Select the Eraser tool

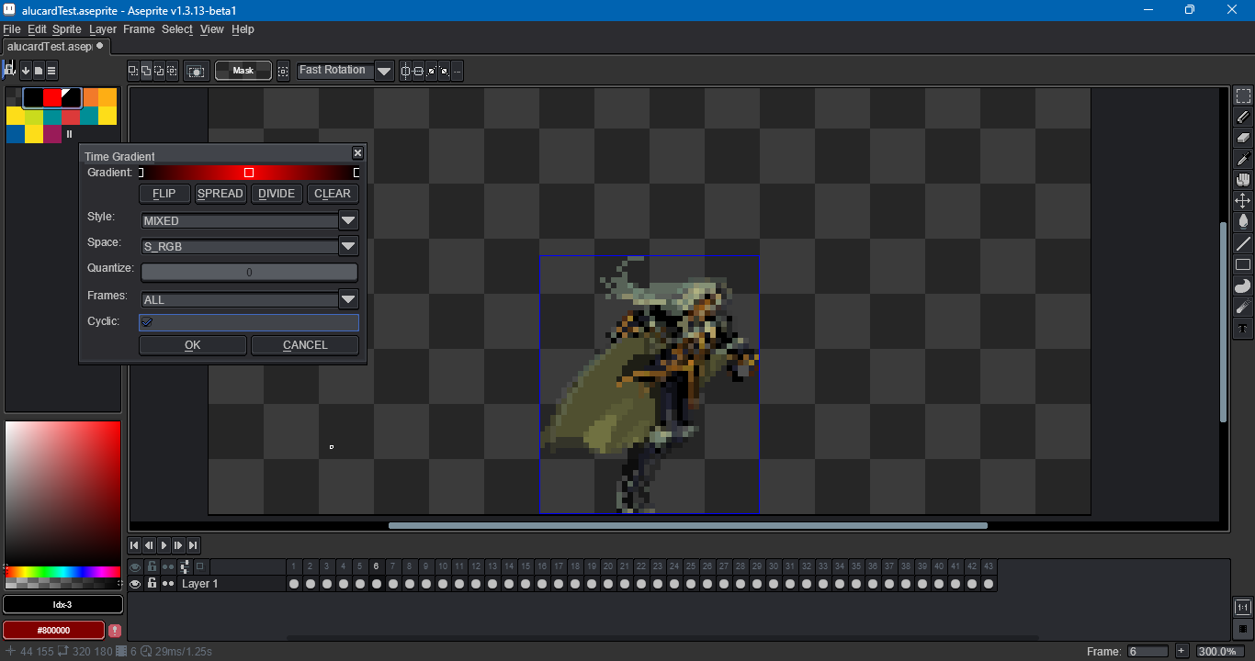click(x=1243, y=138)
